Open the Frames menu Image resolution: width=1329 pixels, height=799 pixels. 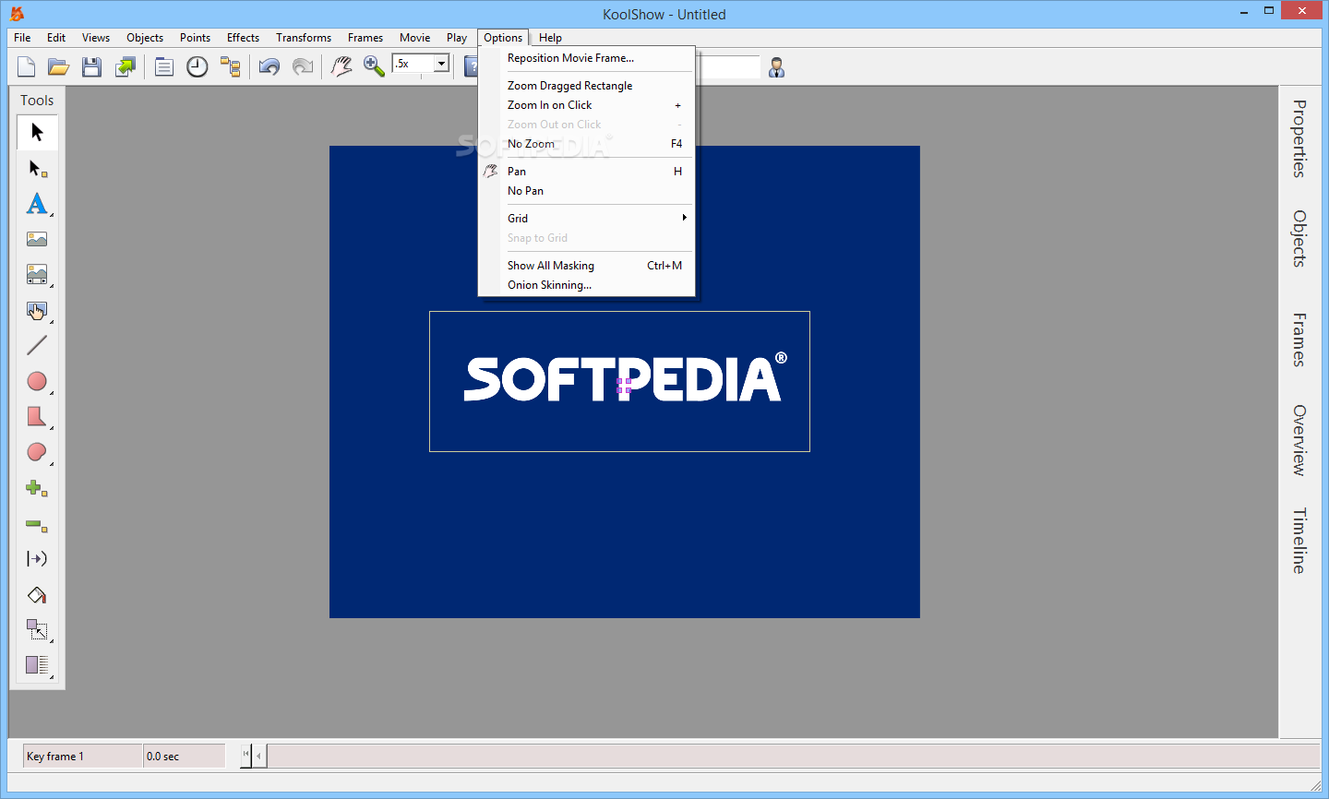point(365,38)
